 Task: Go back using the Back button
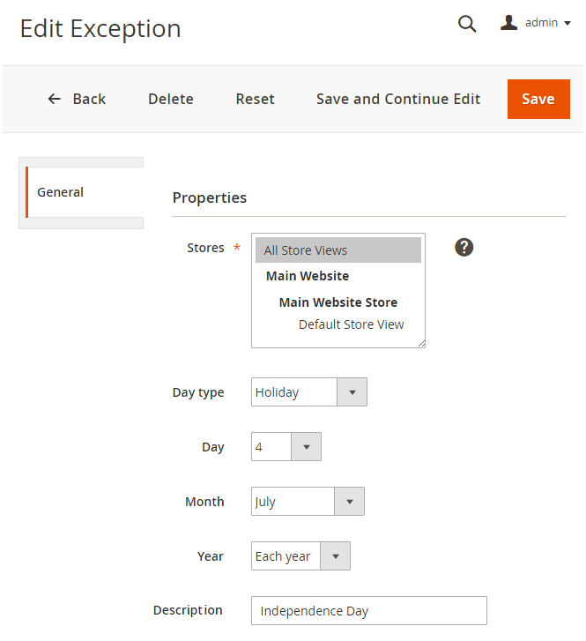click(x=77, y=99)
